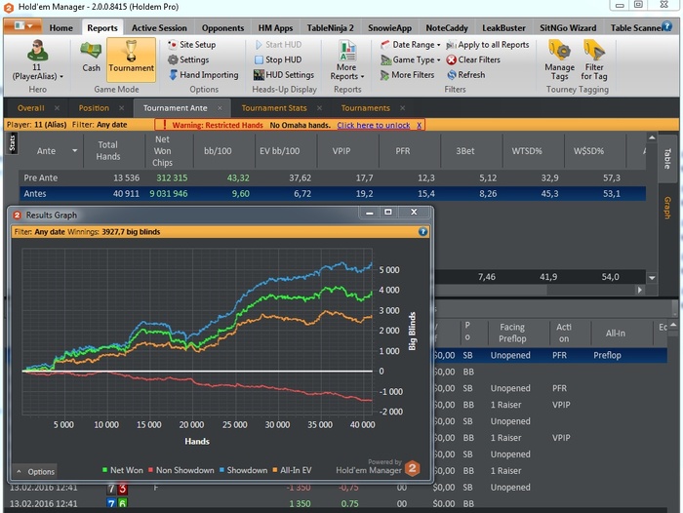Sort by bb/100 column header

218,150
